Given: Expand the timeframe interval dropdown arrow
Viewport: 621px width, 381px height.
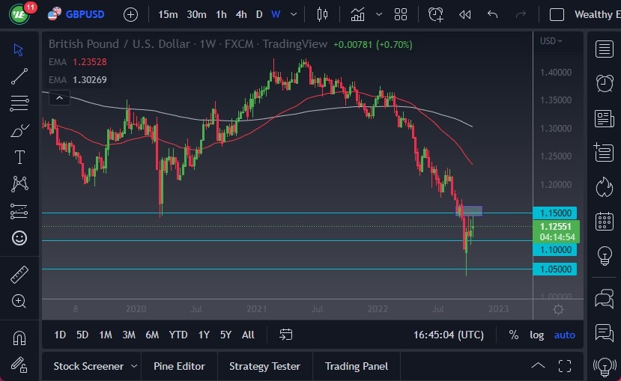Looking at the screenshot, I should point(294,14).
